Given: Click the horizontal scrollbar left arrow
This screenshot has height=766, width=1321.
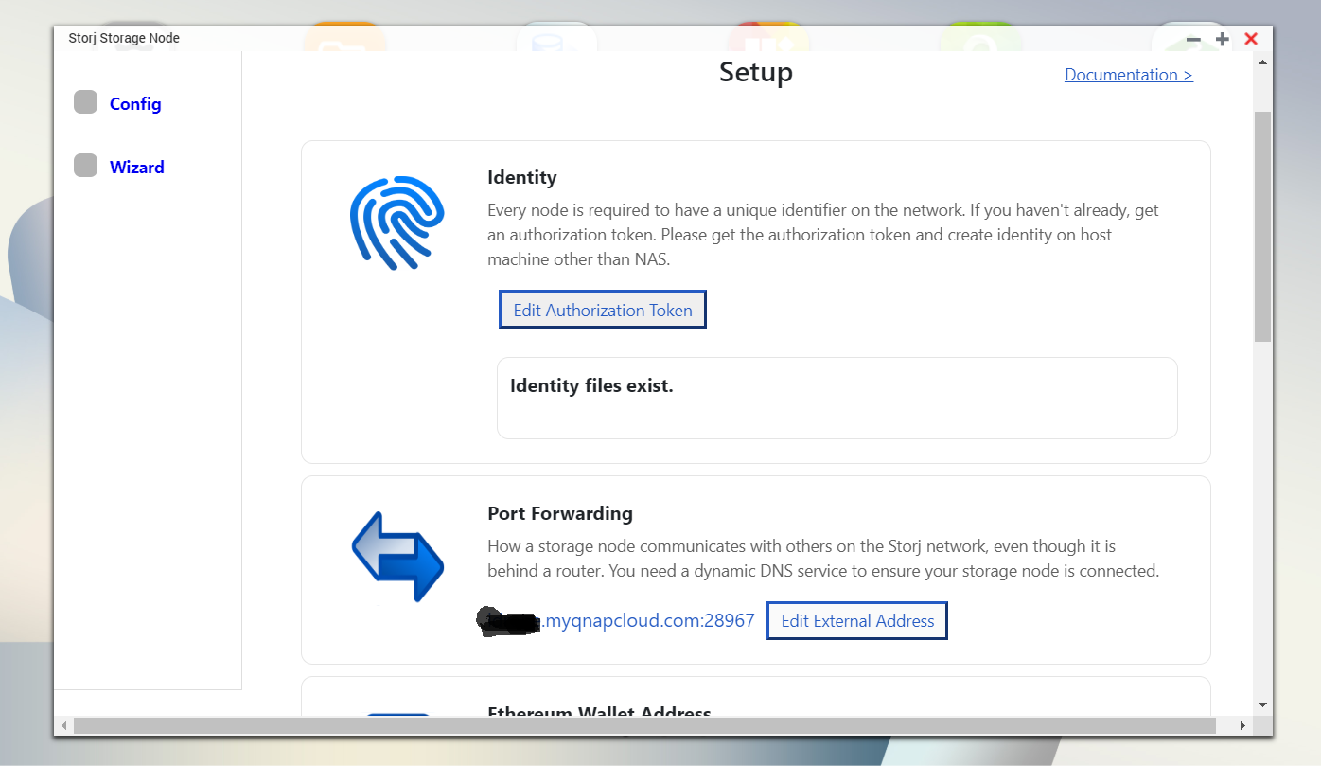Looking at the screenshot, I should click(x=64, y=725).
